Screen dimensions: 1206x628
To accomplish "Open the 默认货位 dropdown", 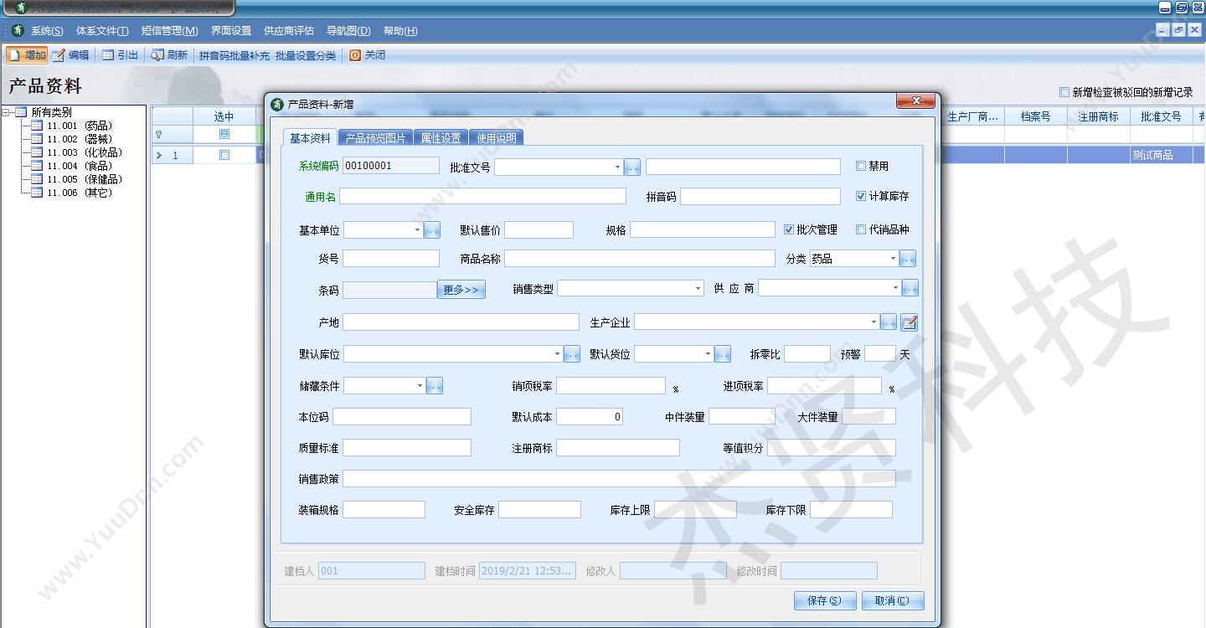I will [708, 354].
